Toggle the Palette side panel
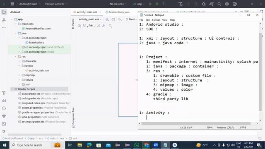This screenshot has height=149, width=265. click(x=73, y=24)
